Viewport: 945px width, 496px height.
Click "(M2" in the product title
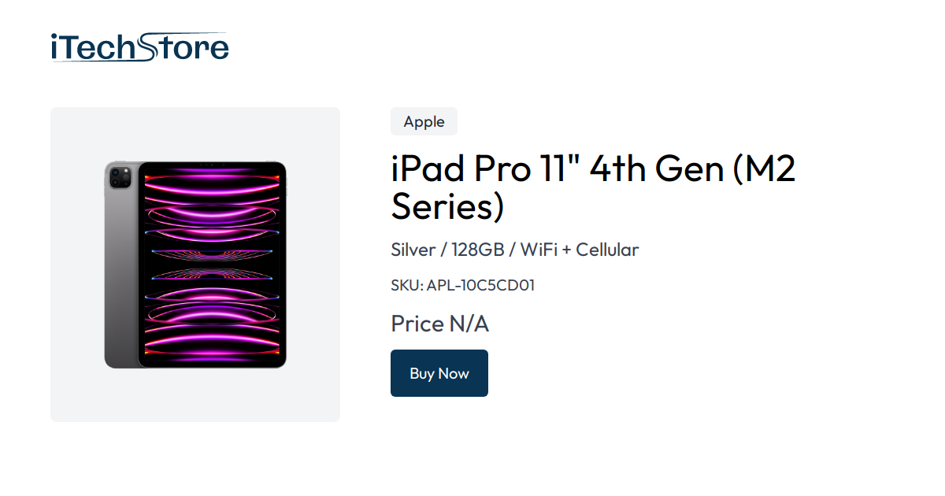pos(765,169)
